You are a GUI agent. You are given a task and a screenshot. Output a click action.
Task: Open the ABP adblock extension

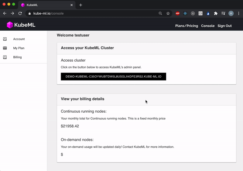(178, 13)
